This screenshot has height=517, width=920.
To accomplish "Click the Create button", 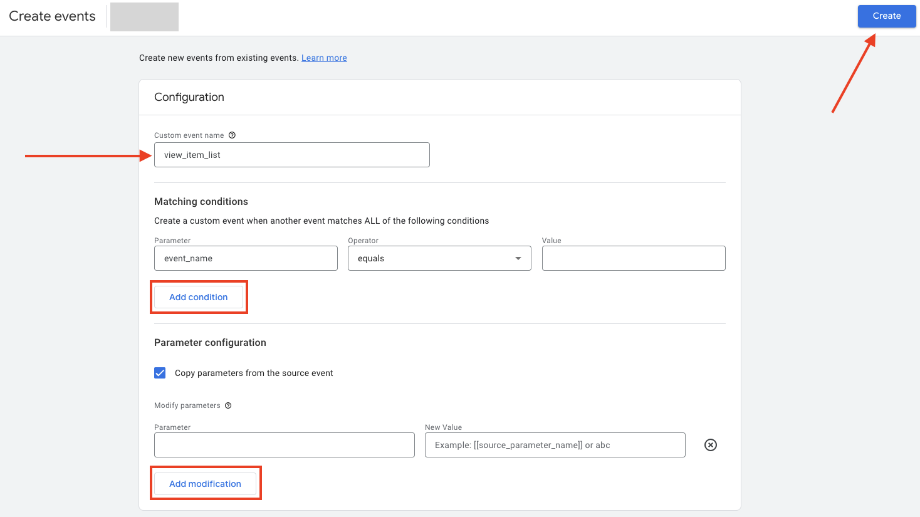I will click(886, 16).
